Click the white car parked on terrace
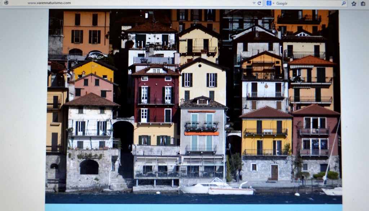Viewport: 369px width, 211px height. pyautogui.click(x=96, y=55)
